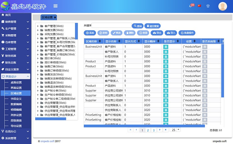Toggle the 是否显示 badge in first table row
Viewport: 233px width, 144px height.
click(166, 47)
